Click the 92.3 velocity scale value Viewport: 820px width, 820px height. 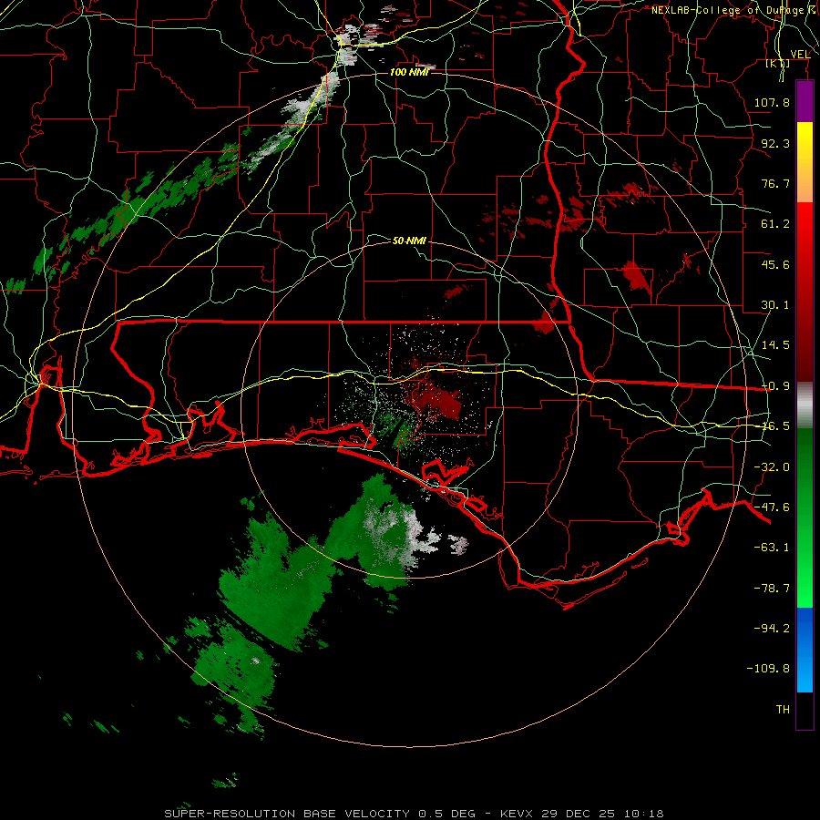[775, 143]
